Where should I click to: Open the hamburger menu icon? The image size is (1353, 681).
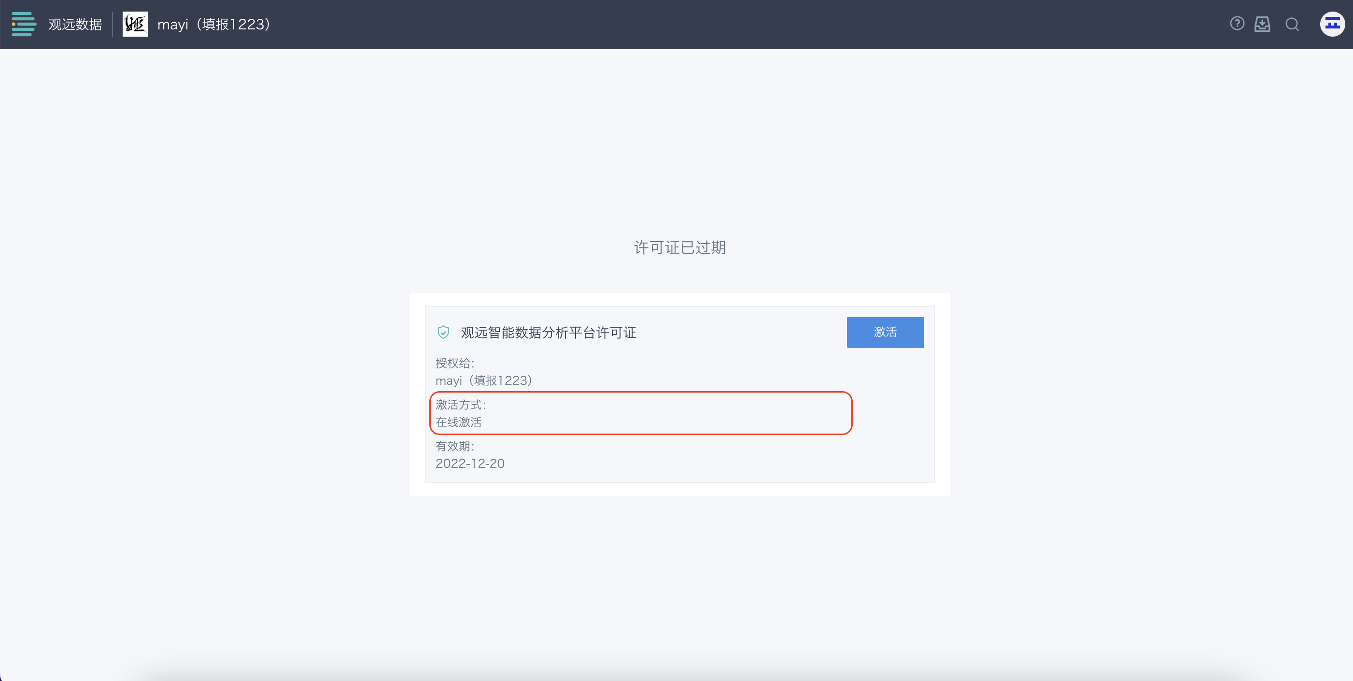click(24, 24)
